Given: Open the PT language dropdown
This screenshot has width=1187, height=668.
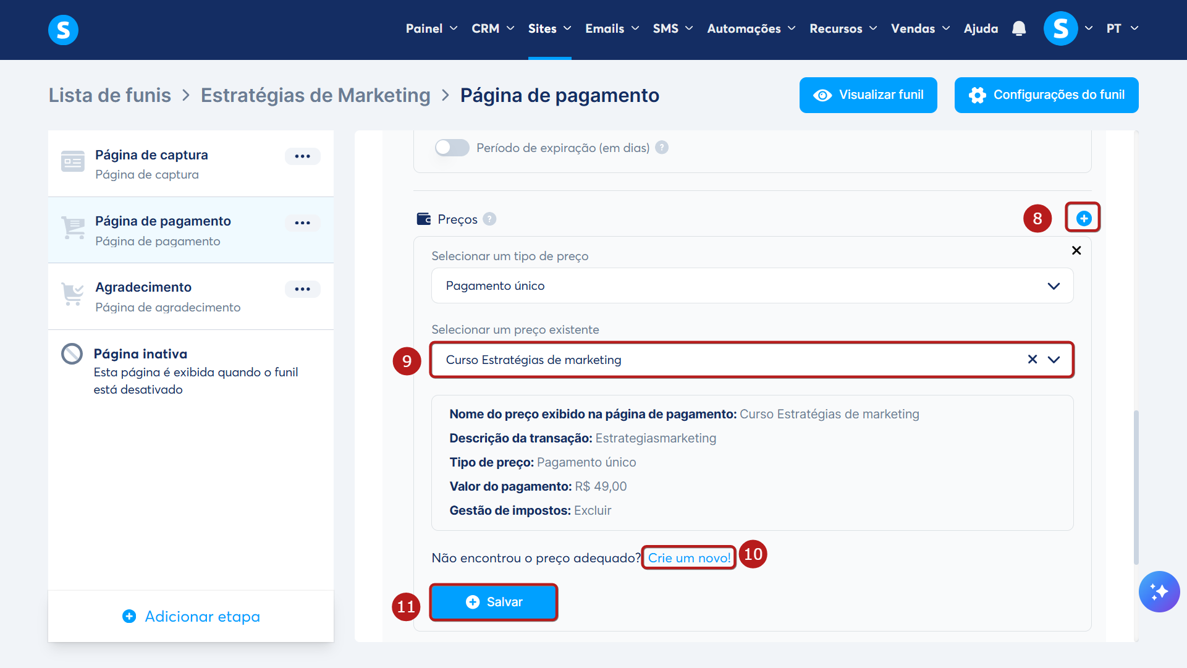Looking at the screenshot, I should pyautogui.click(x=1122, y=28).
